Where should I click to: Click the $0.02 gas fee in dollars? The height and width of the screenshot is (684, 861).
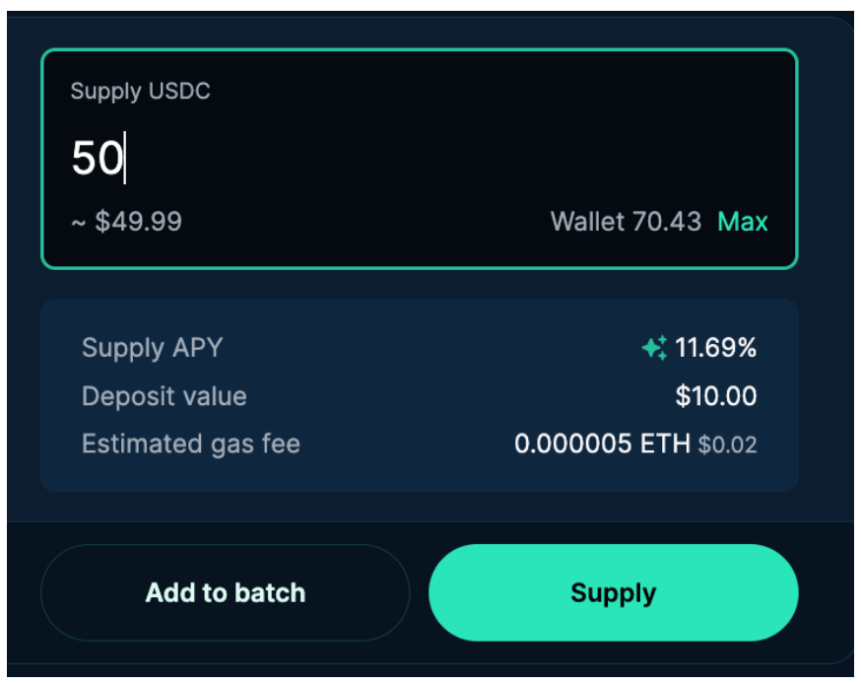[x=728, y=445]
